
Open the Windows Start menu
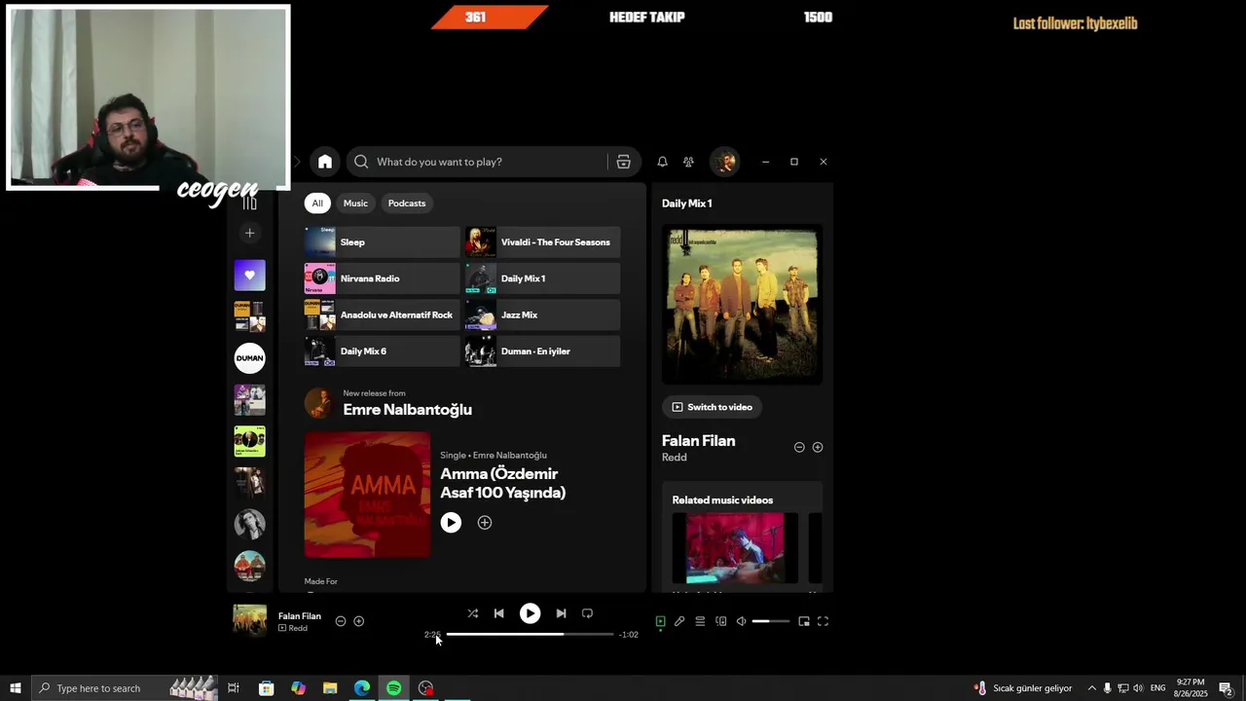[x=16, y=688]
